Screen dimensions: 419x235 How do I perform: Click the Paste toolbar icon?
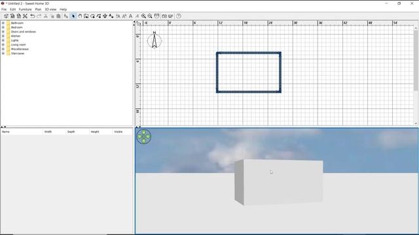[x=58, y=16]
